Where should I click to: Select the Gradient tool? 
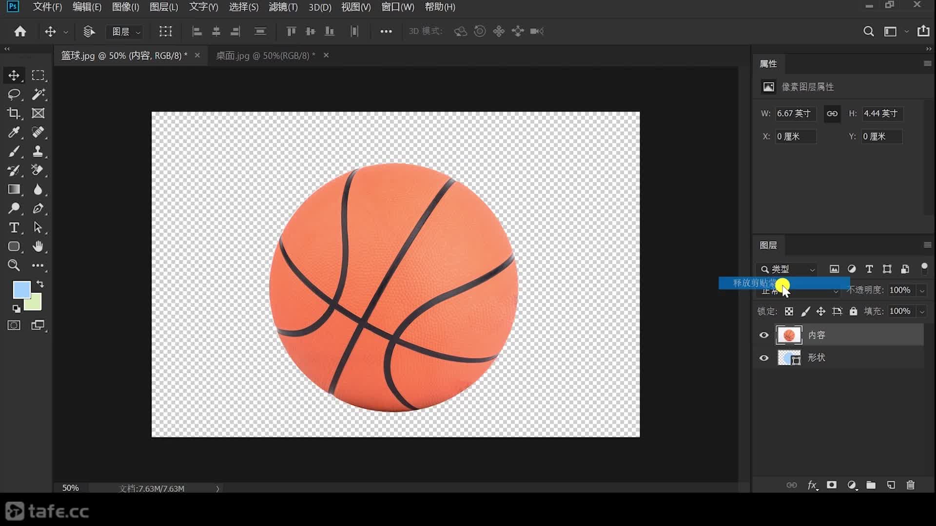coord(14,189)
